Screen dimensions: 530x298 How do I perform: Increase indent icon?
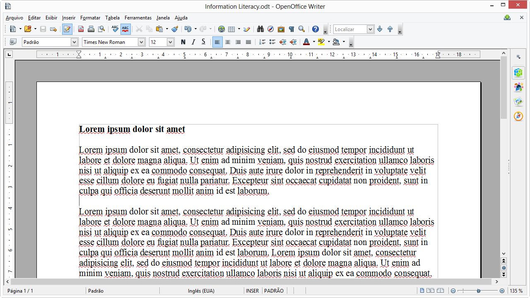[x=293, y=42]
